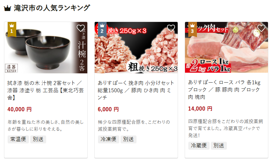271x161 pixels.
Task: Open ありすぽーく 挽き肉 小分けセット title link
Action: pos(136,90)
